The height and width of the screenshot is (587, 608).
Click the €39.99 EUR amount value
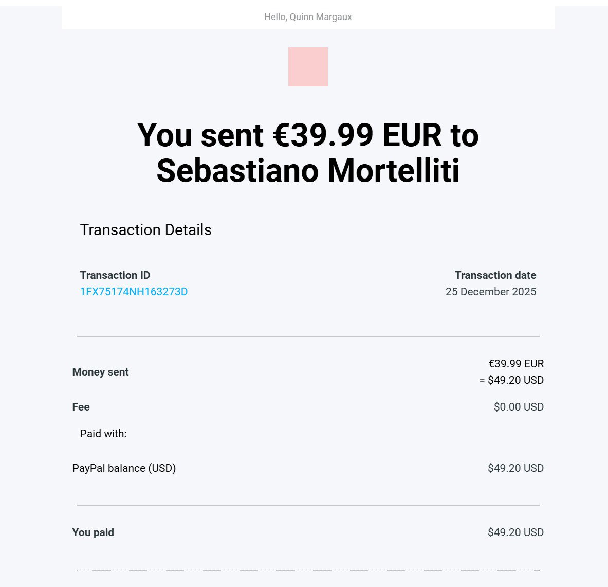pos(515,364)
